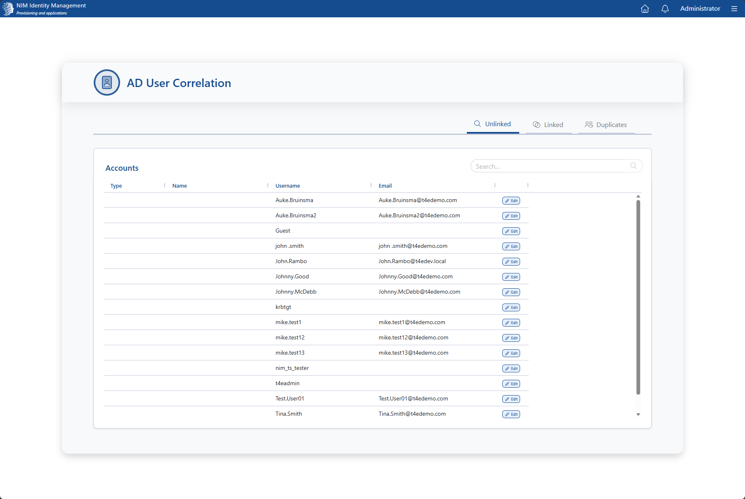Click the scrollbar down arrow
Viewport: 745px width, 499px height.
[x=638, y=414]
